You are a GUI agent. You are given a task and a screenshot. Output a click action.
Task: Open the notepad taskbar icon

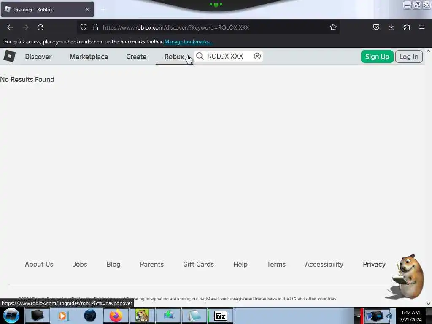[194, 316]
